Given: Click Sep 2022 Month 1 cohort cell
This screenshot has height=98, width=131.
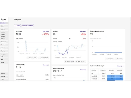Looking at the screenshot, I should click(x=111, y=76).
